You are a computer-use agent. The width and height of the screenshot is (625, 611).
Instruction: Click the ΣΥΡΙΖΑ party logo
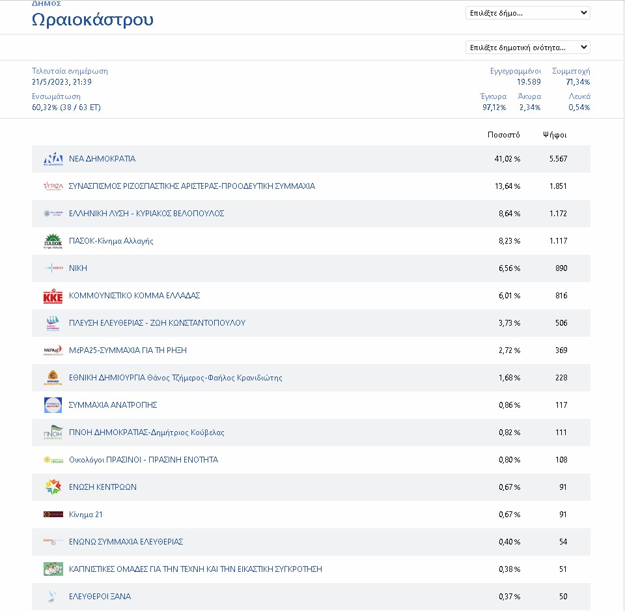(x=53, y=186)
